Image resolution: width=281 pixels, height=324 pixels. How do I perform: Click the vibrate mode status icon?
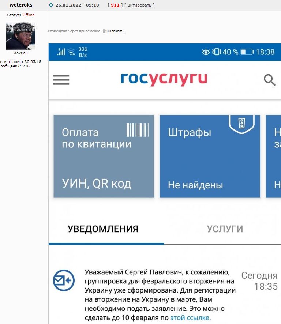217,52
